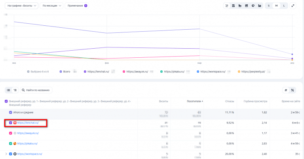Toggle the away.vk.ru row checkbox
The height and width of the screenshot is (159, 304).
point(11,133)
